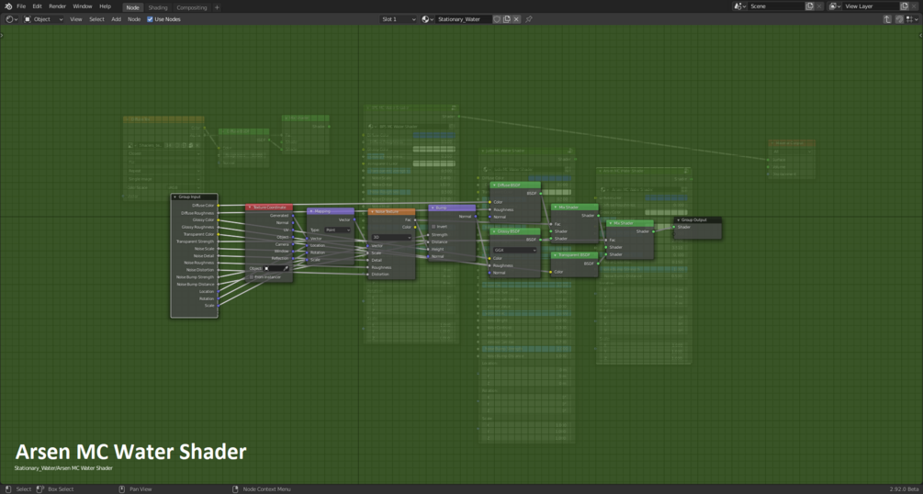Open the snap node element dropdown
The image size is (923, 494).
[x=911, y=19]
